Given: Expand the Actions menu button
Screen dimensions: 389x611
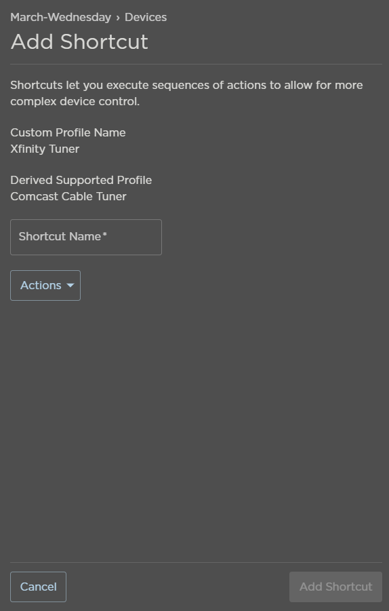Looking at the screenshot, I should coord(45,285).
